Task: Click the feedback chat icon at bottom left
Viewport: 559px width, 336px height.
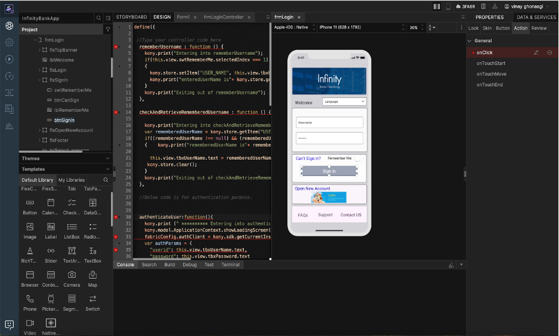Action: (x=9, y=324)
